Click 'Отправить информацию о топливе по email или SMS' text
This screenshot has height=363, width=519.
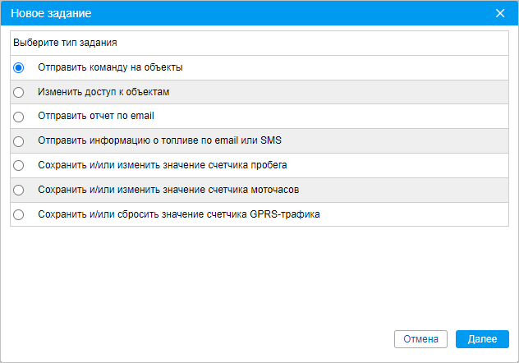[159, 140]
